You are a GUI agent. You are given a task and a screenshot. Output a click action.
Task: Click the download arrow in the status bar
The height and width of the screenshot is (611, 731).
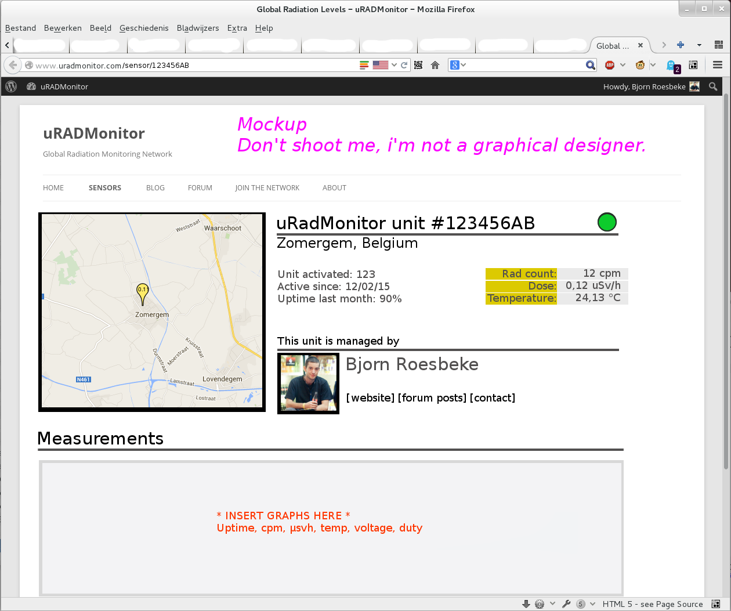point(526,604)
